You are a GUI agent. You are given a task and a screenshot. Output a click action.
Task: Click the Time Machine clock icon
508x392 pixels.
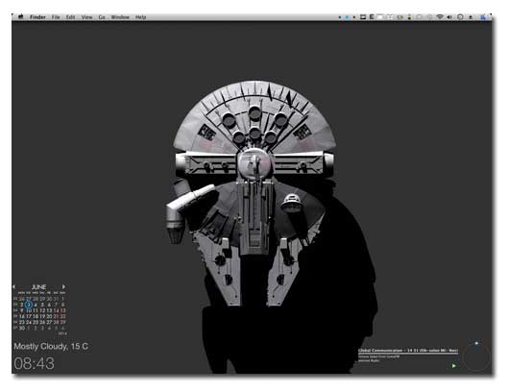[460, 17]
